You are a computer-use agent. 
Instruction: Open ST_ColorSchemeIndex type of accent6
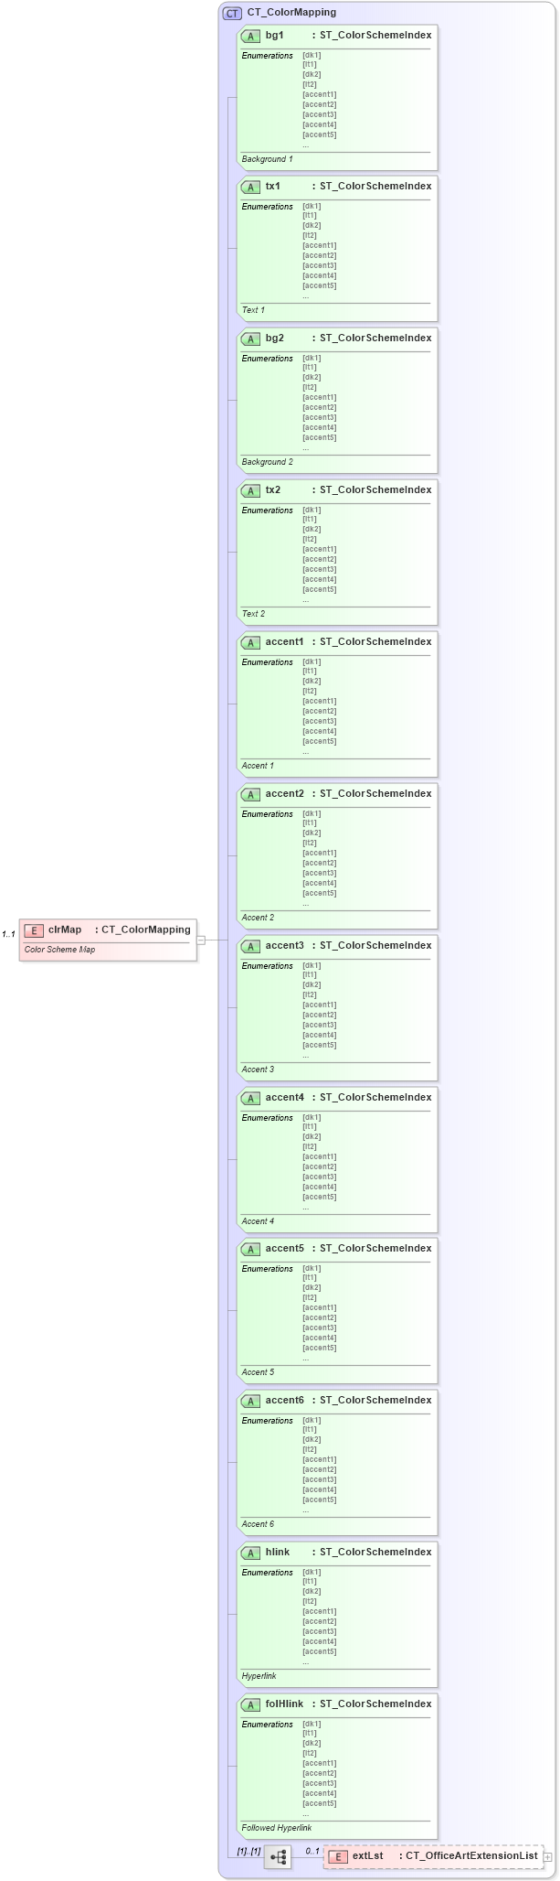(x=375, y=1400)
